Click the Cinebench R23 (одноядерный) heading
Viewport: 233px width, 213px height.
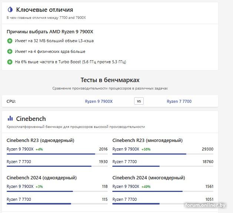tap(40, 141)
